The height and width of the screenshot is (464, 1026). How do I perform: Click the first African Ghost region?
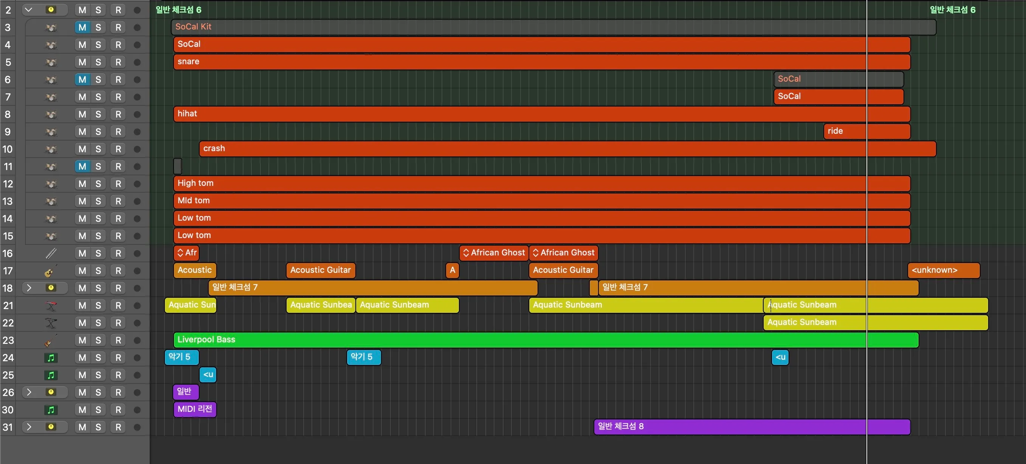494,253
